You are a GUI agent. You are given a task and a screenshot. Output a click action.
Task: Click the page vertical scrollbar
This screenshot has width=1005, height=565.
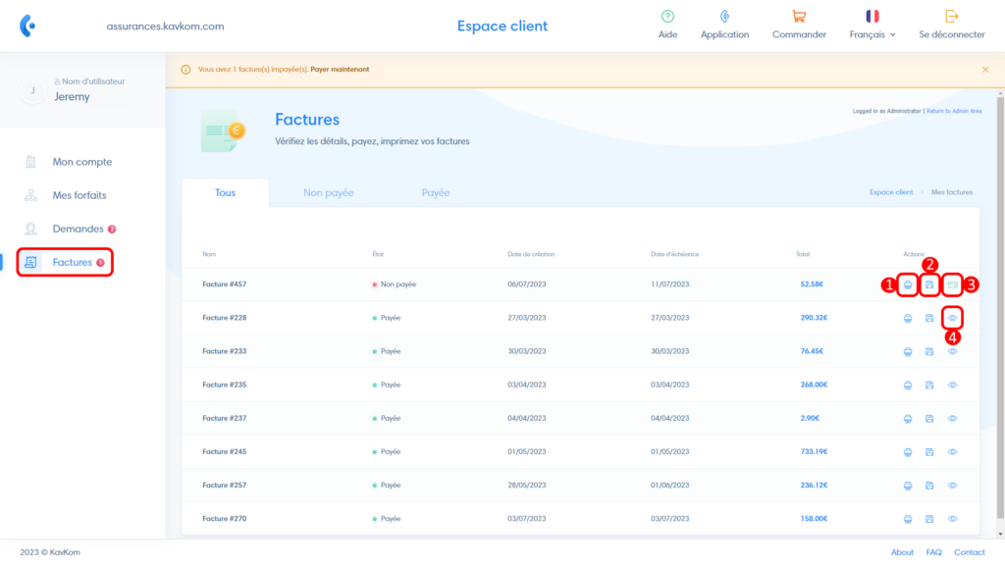1000,294
